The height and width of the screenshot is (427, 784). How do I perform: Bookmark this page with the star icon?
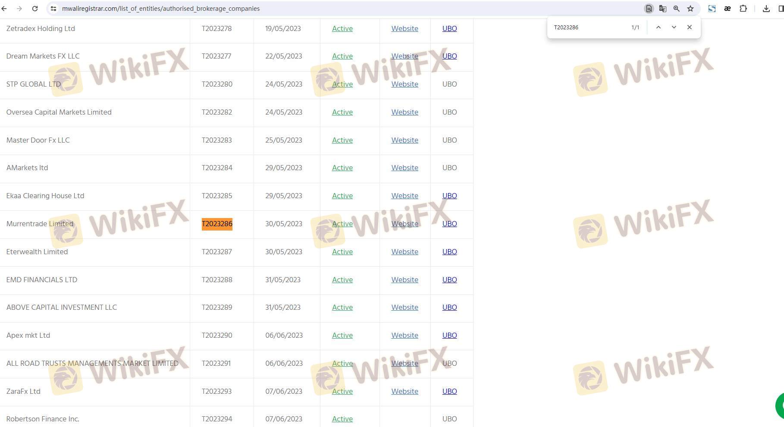pos(690,9)
